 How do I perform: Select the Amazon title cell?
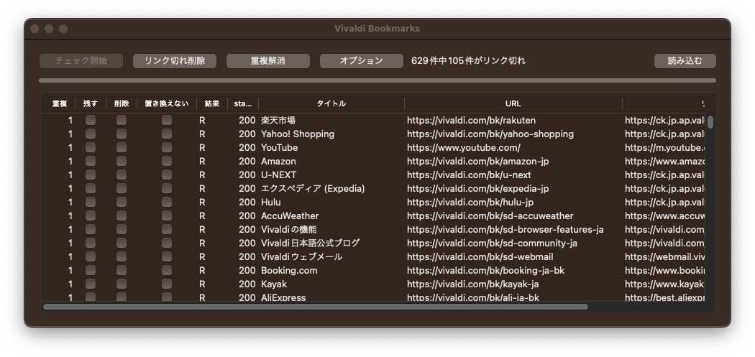tap(278, 161)
